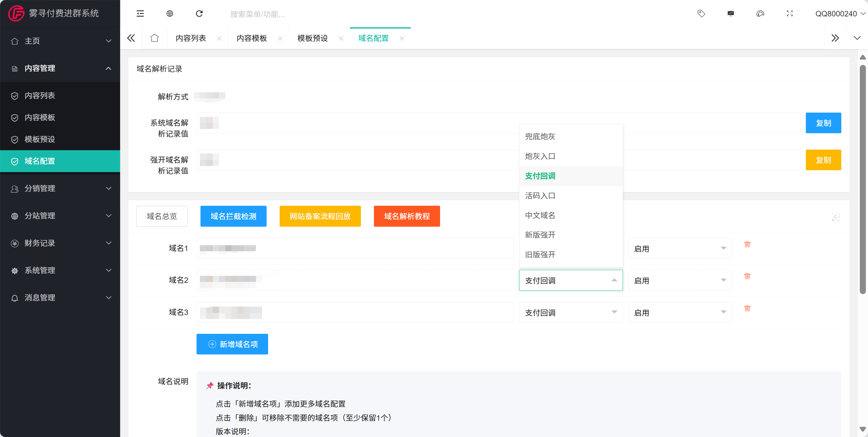Screen dimensions: 868x437
Task: Click the 新增域名项 button
Action: [232, 344]
